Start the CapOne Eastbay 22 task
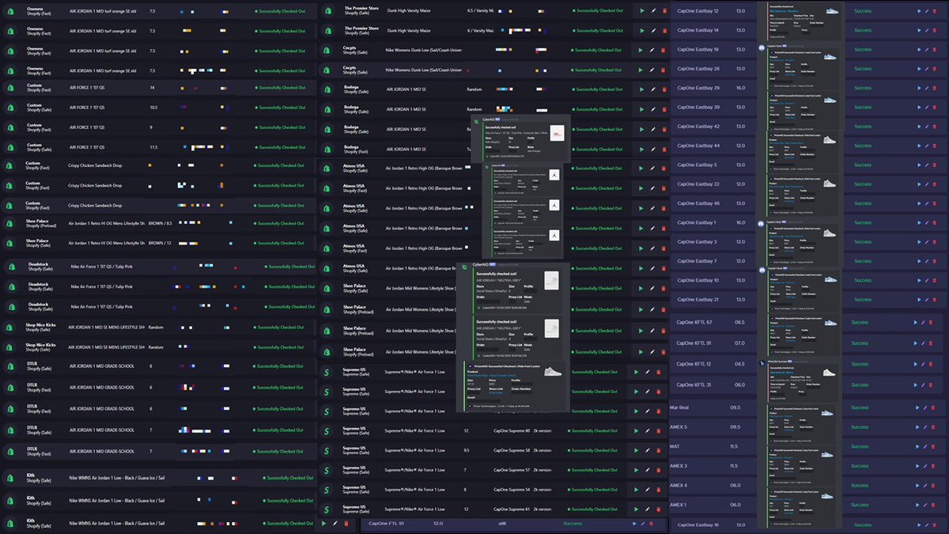 [918, 184]
